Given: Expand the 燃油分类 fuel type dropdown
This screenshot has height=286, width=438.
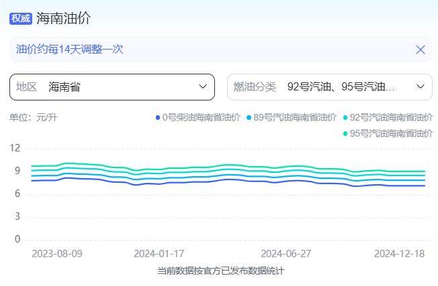Looking at the screenshot, I should tap(330, 87).
